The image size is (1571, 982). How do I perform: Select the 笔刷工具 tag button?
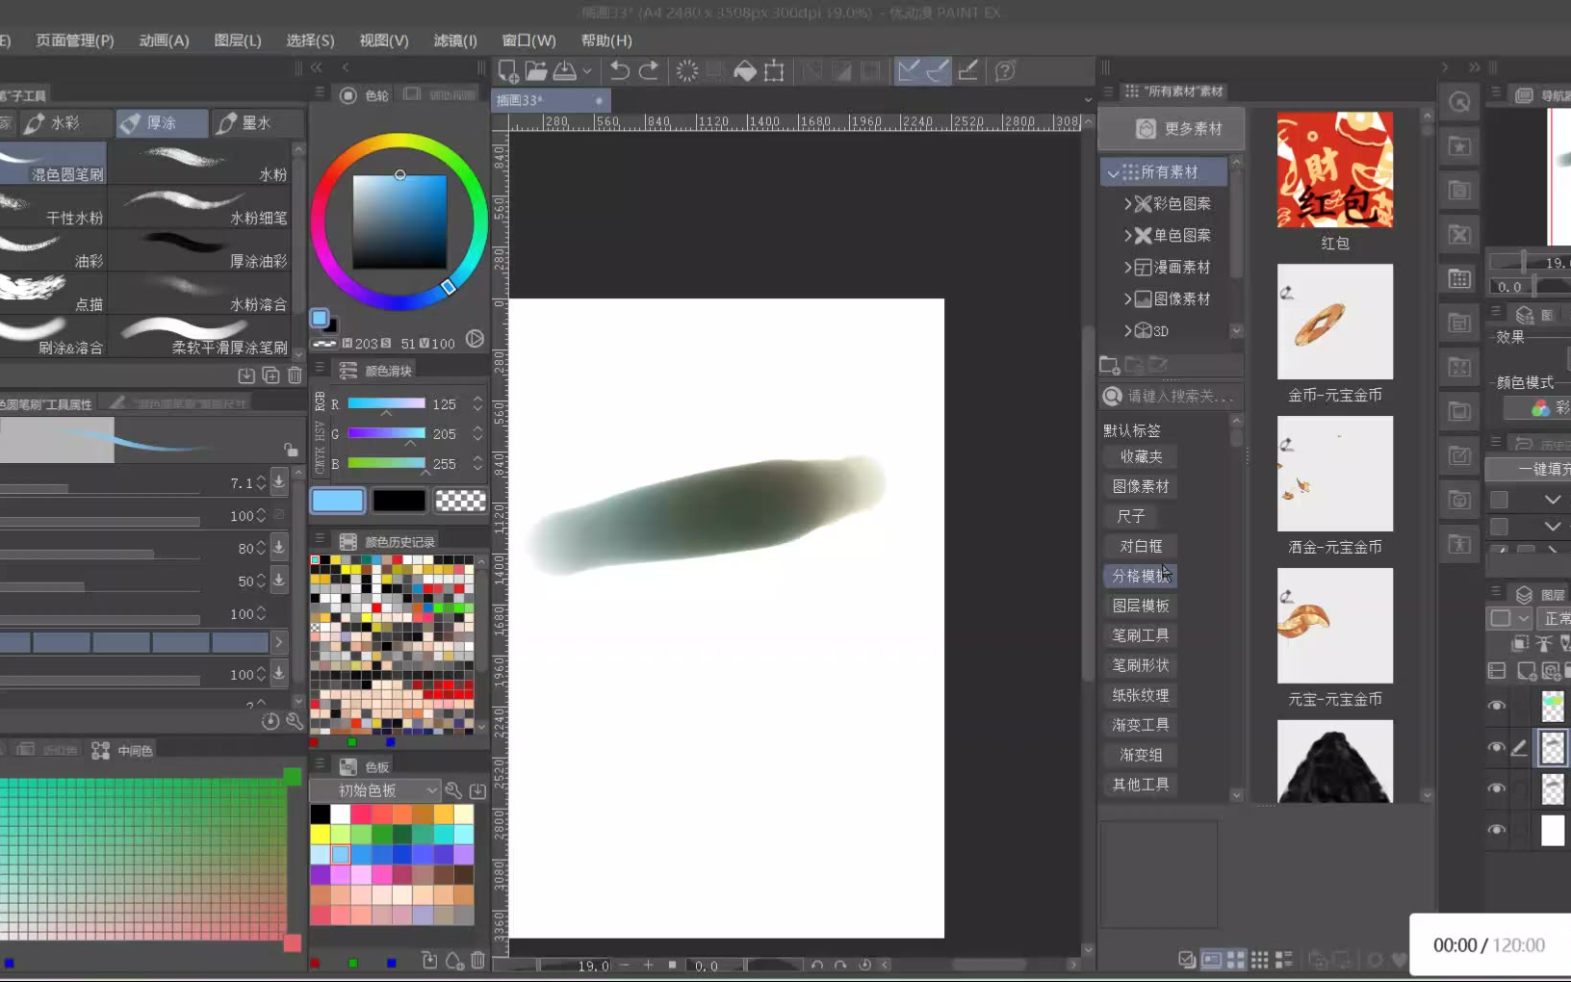point(1141,635)
